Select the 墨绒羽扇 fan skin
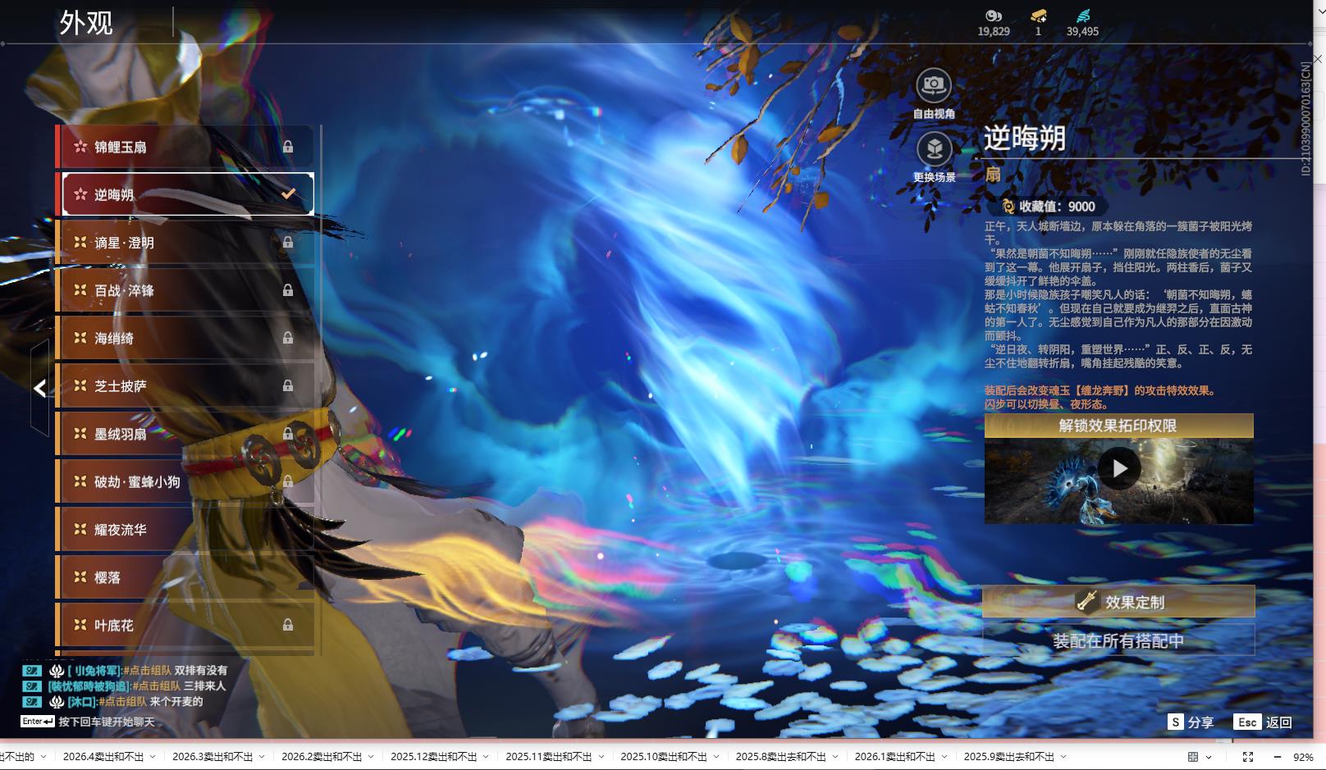Viewport: 1326px width, 770px height. [x=185, y=434]
